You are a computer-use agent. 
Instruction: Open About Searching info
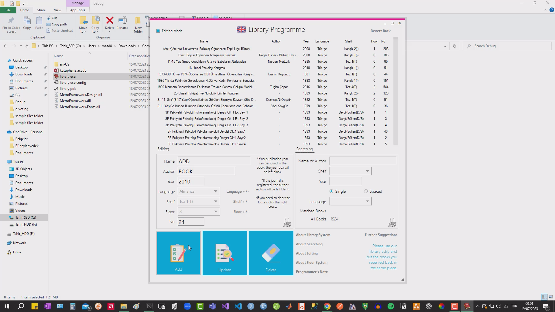click(309, 244)
